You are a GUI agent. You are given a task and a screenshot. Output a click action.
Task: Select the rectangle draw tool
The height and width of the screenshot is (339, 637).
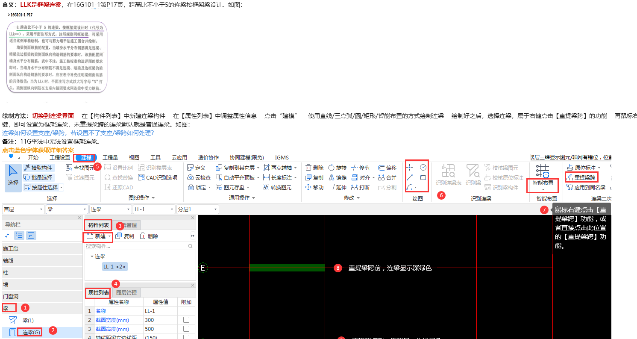coord(423,177)
